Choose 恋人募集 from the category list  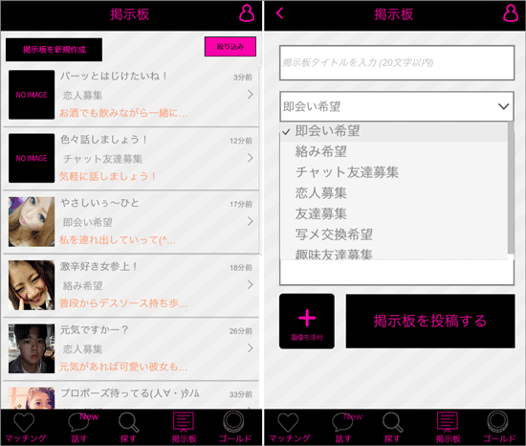coord(320,193)
